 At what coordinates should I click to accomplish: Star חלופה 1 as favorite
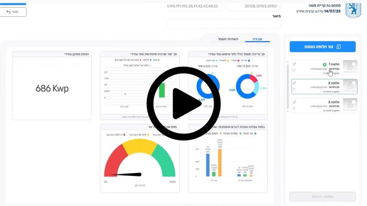(x=294, y=70)
